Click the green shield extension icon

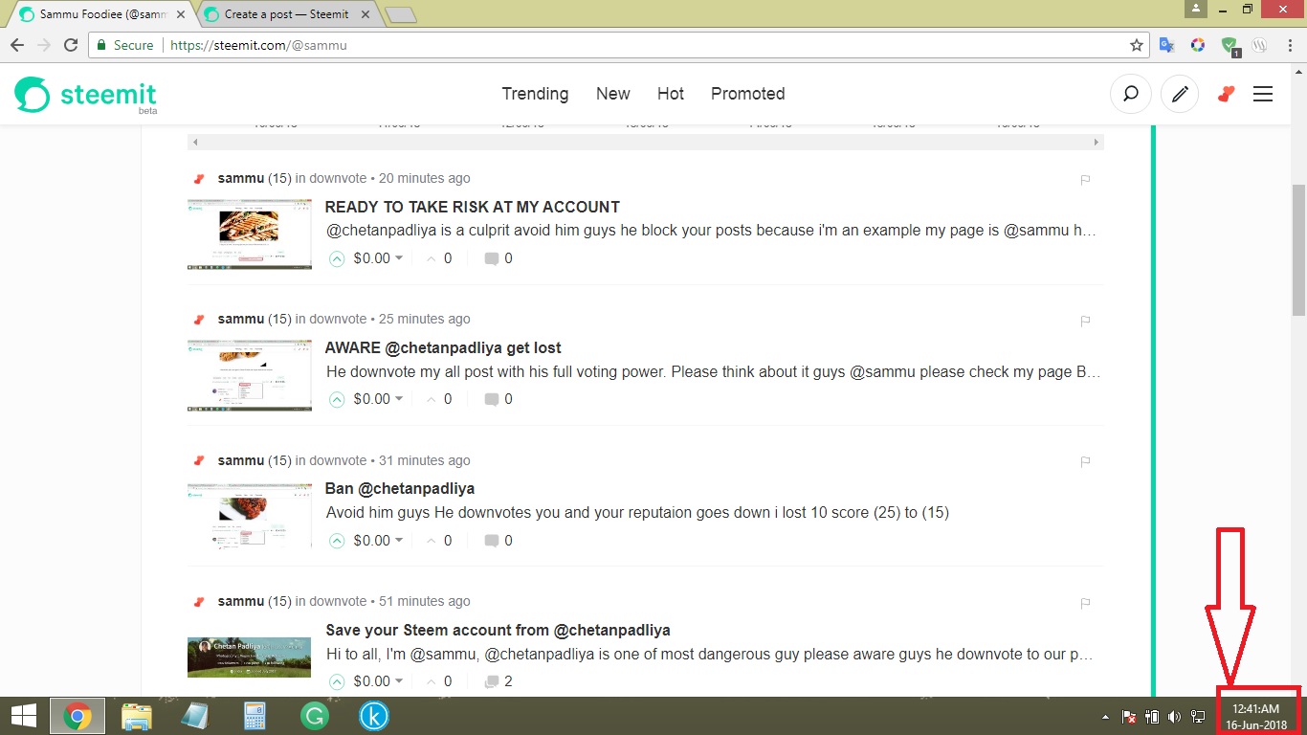(1229, 45)
